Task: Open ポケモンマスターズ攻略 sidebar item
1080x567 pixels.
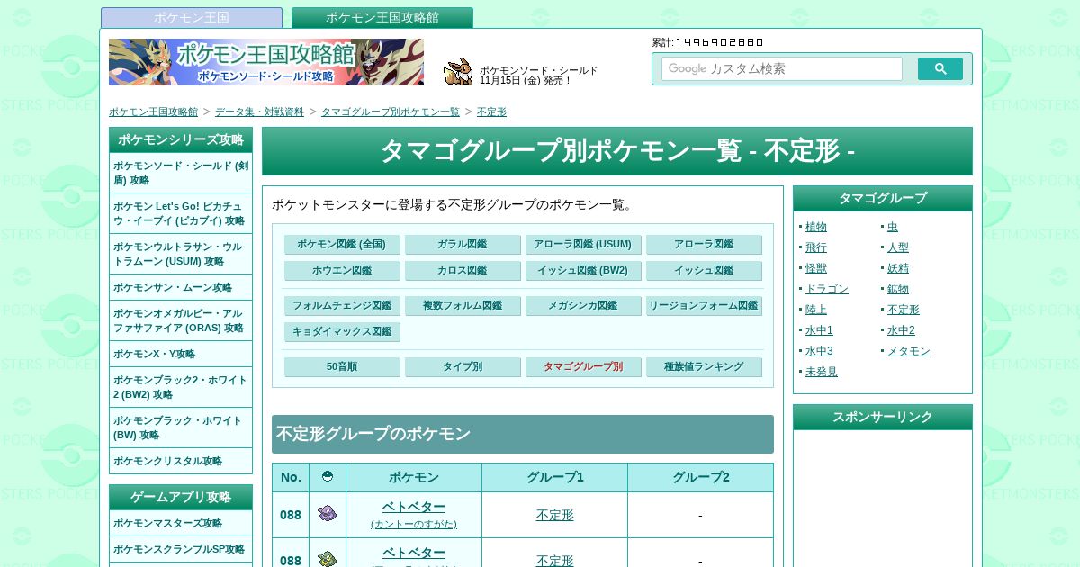Action: click(x=181, y=523)
